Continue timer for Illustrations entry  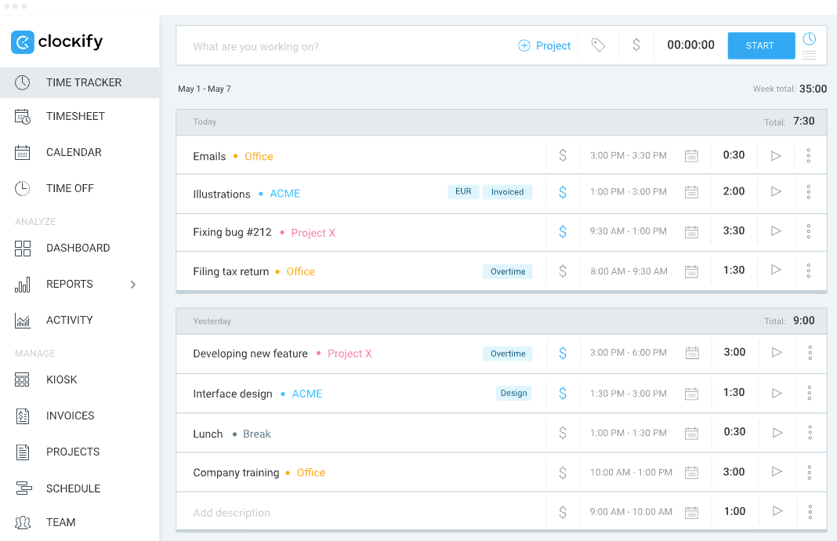point(776,191)
